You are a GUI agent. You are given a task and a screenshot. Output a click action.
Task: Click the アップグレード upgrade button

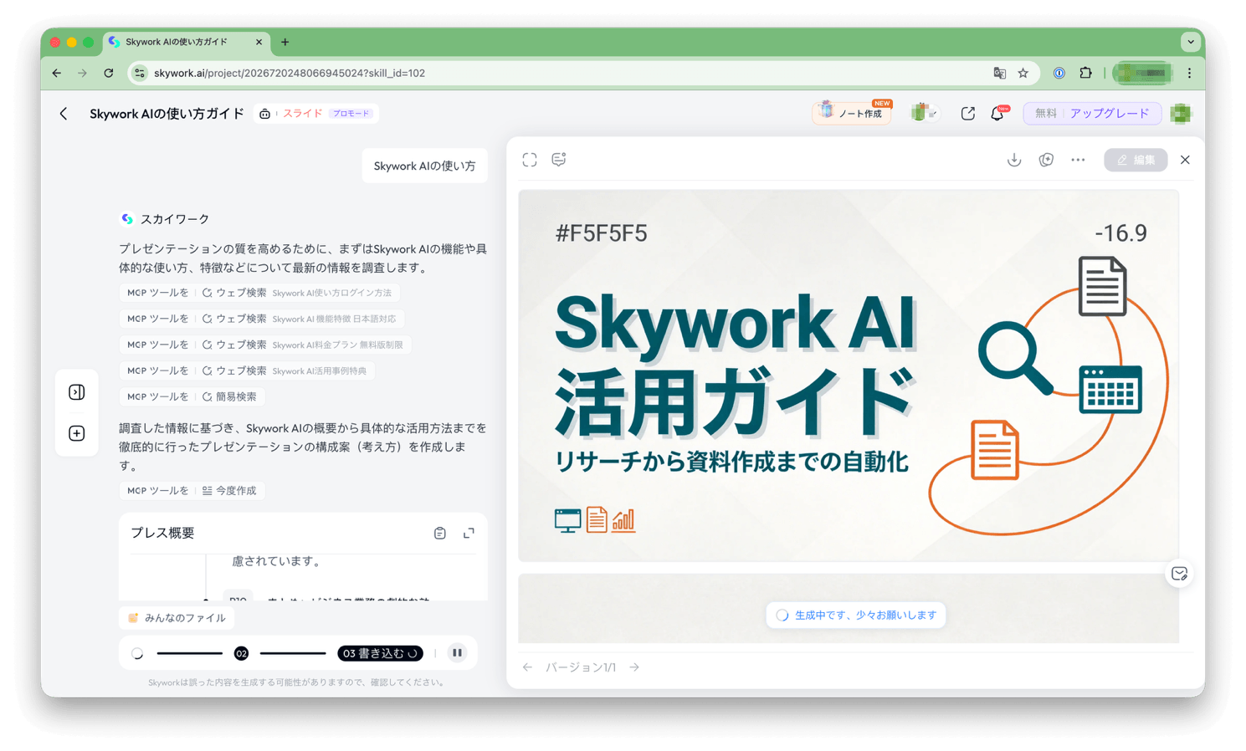(1109, 114)
